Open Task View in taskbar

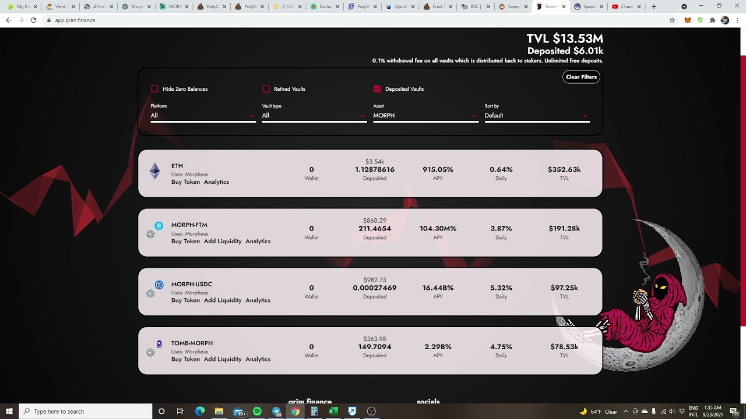tap(180, 411)
